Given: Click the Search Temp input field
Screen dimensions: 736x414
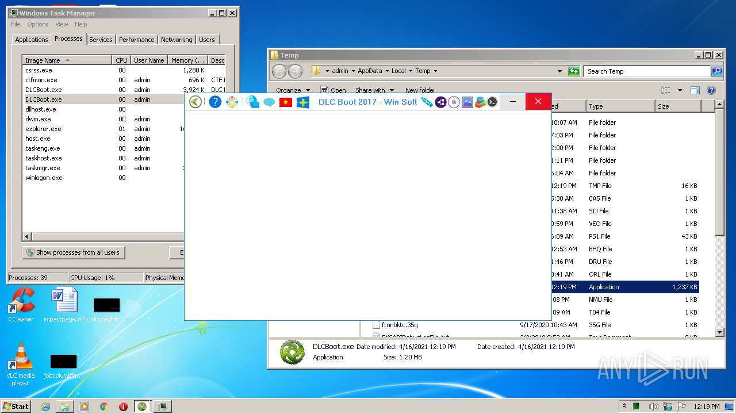Looking at the screenshot, I should point(647,71).
